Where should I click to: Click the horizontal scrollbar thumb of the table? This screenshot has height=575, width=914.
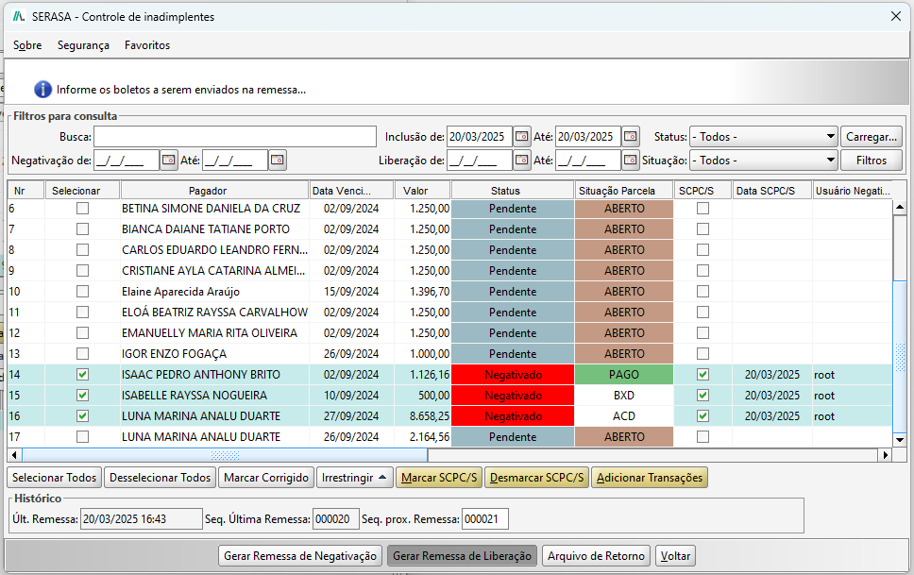click(x=225, y=455)
